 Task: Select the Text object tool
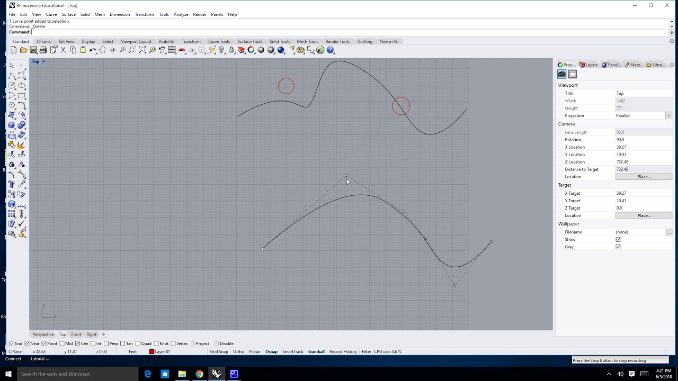coord(12,184)
